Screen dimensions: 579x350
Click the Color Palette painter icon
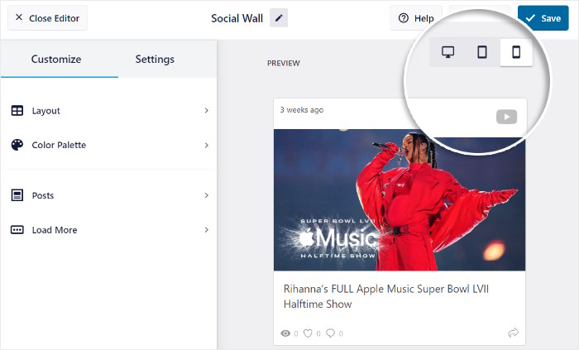tap(17, 145)
